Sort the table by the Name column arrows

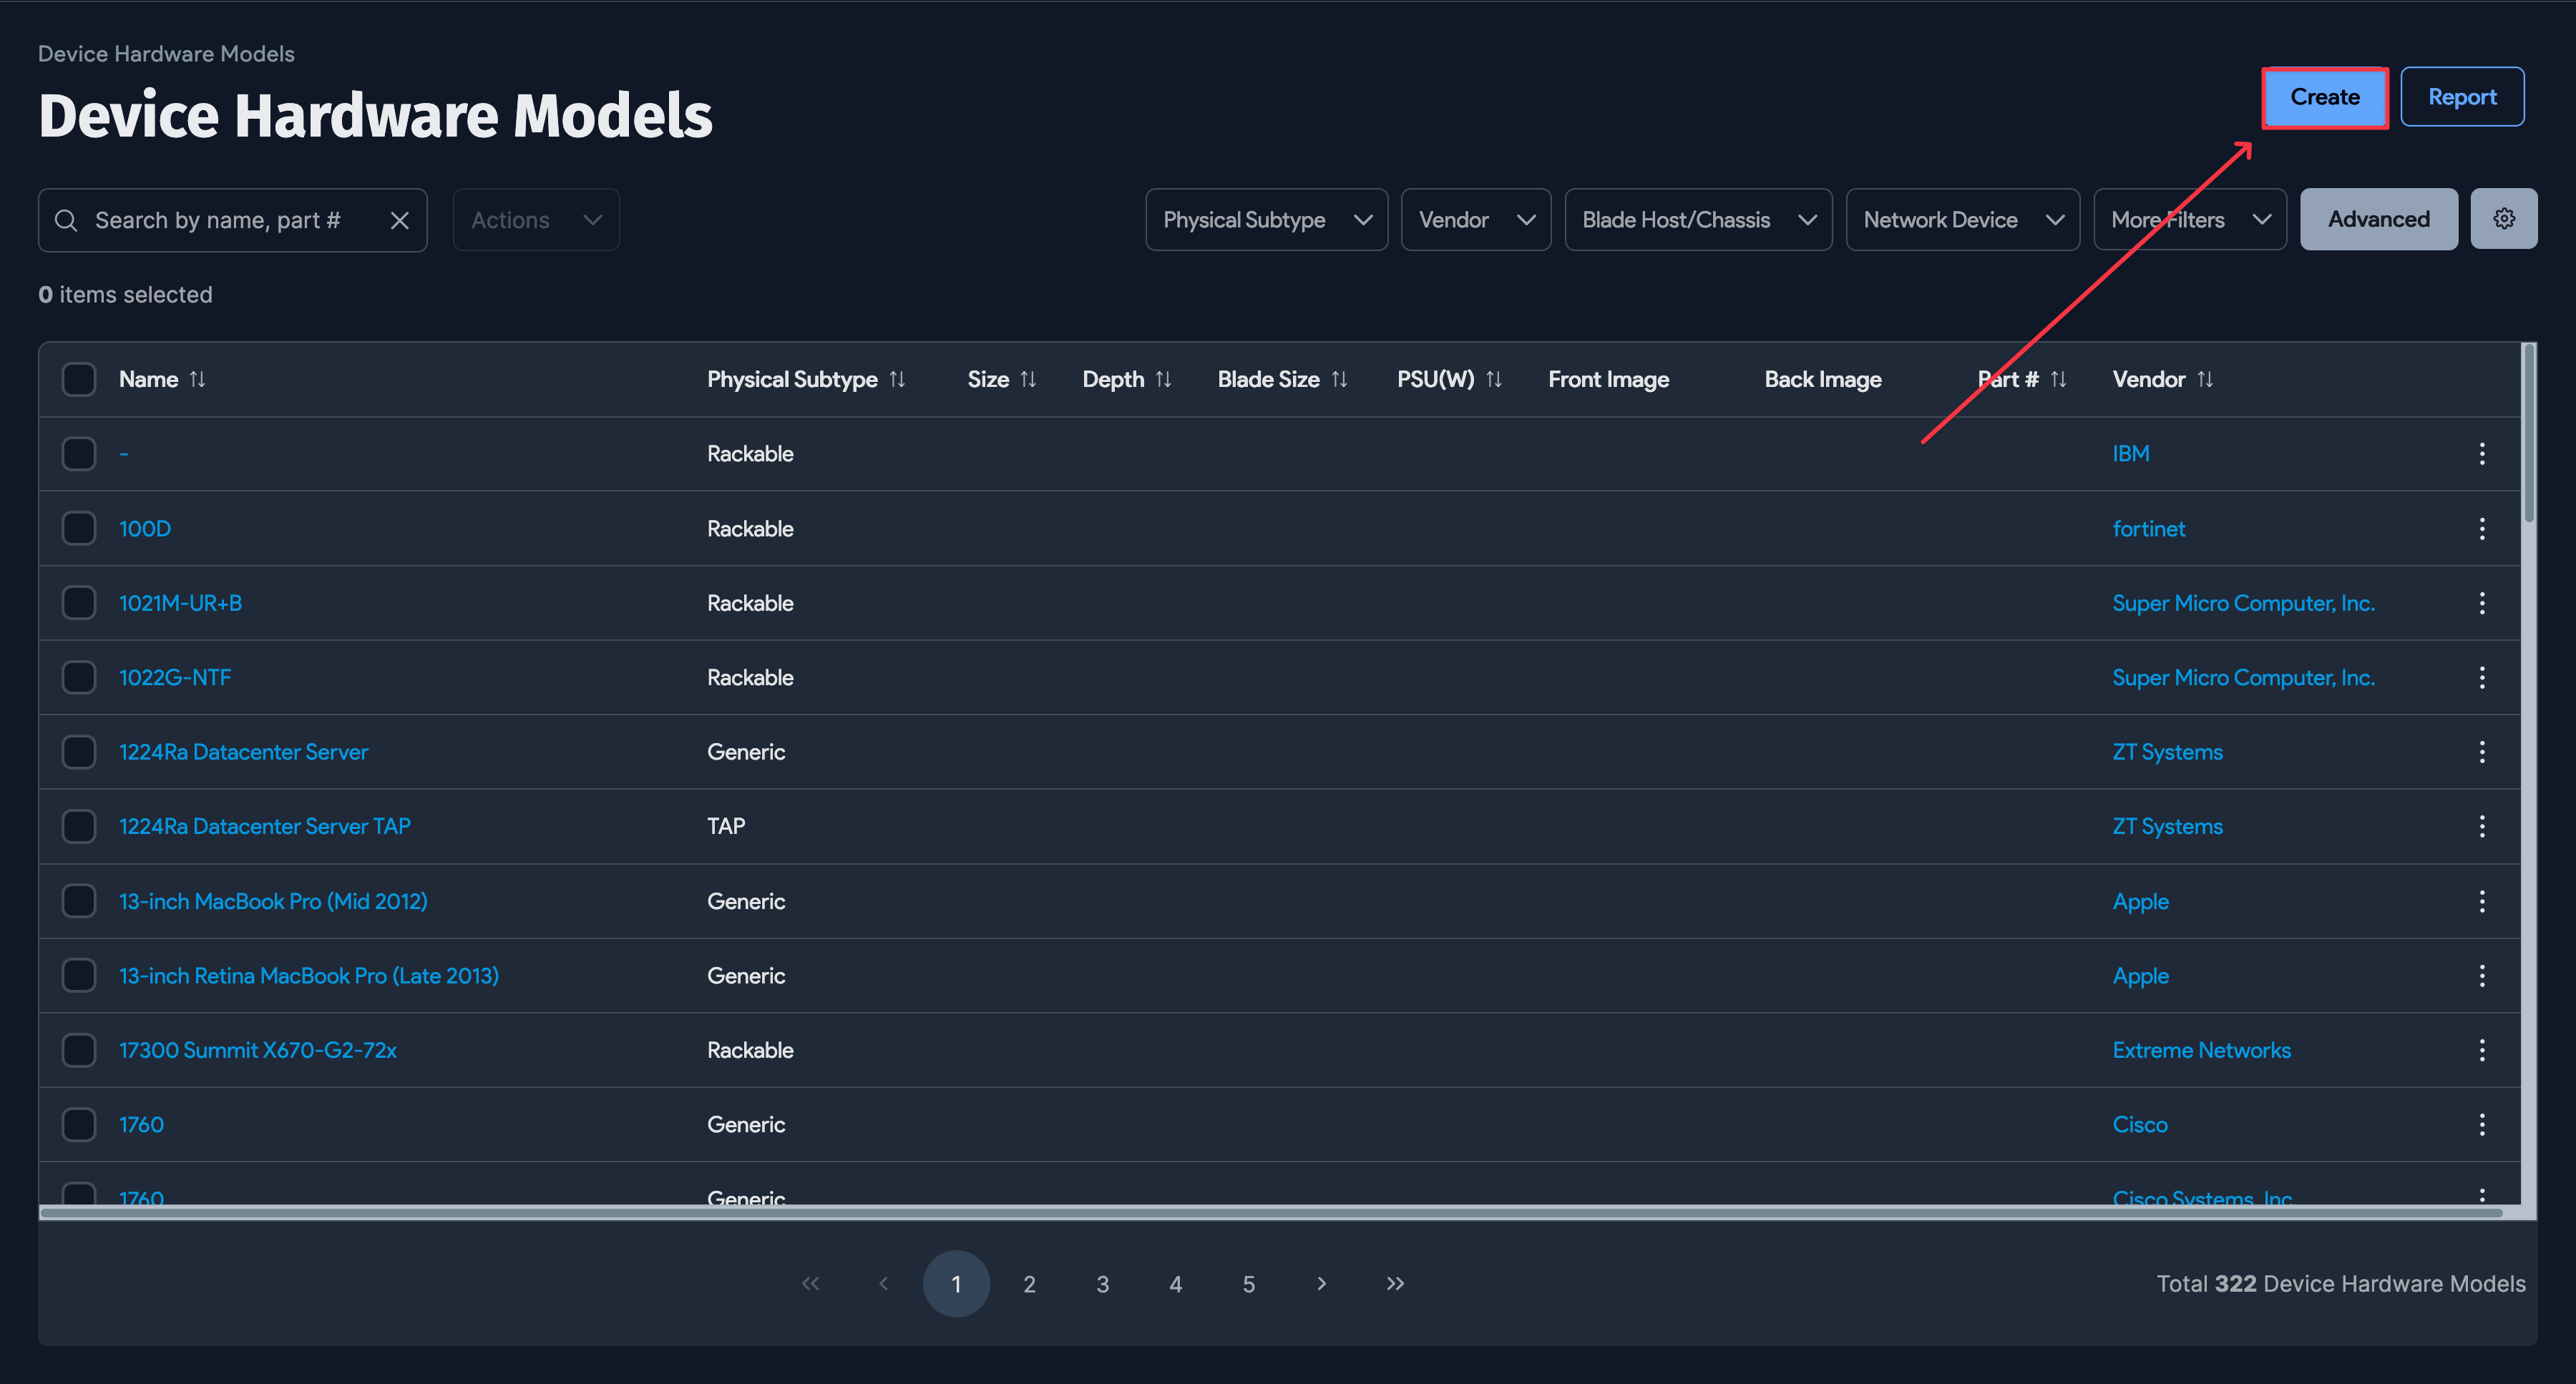197,379
